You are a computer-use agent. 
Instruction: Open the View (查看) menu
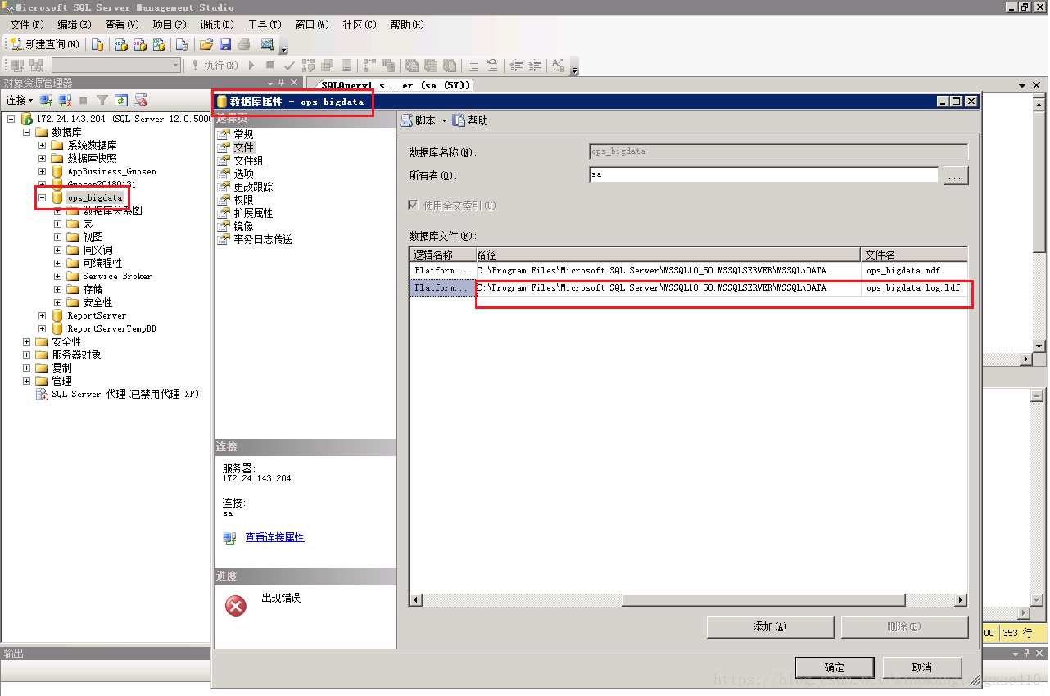(x=121, y=25)
